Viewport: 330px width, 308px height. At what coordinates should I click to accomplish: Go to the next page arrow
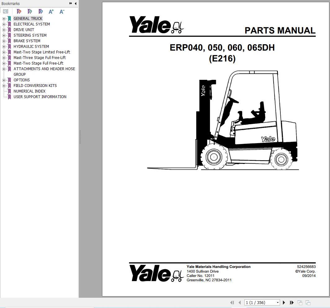click(284, 302)
